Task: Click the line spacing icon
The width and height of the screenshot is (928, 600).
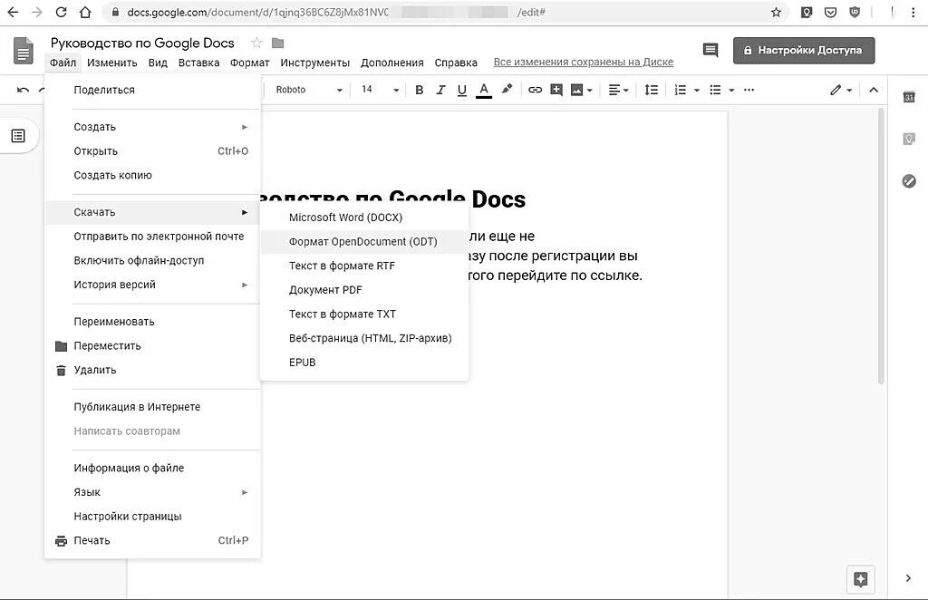Action: [651, 90]
